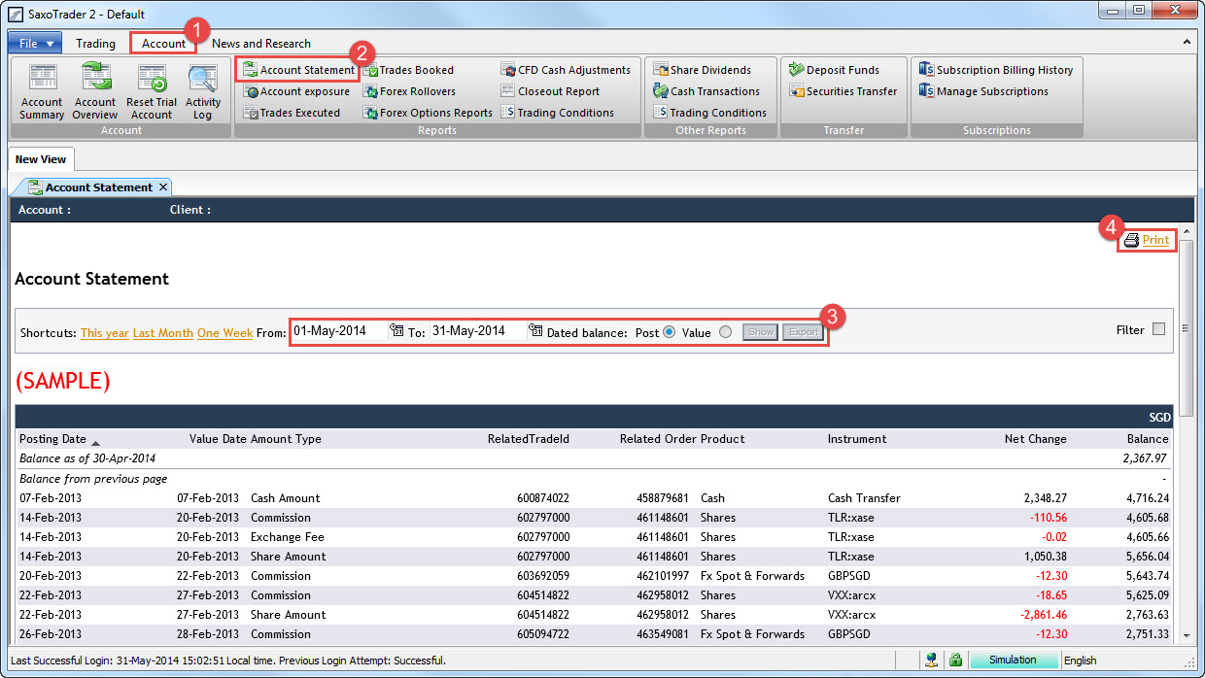Sort by Posting Date column header
The width and height of the screenshot is (1205, 678).
coord(52,439)
